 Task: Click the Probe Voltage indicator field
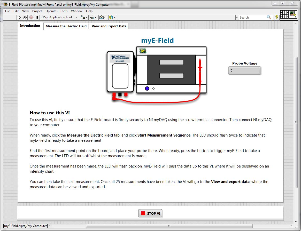(245, 70)
